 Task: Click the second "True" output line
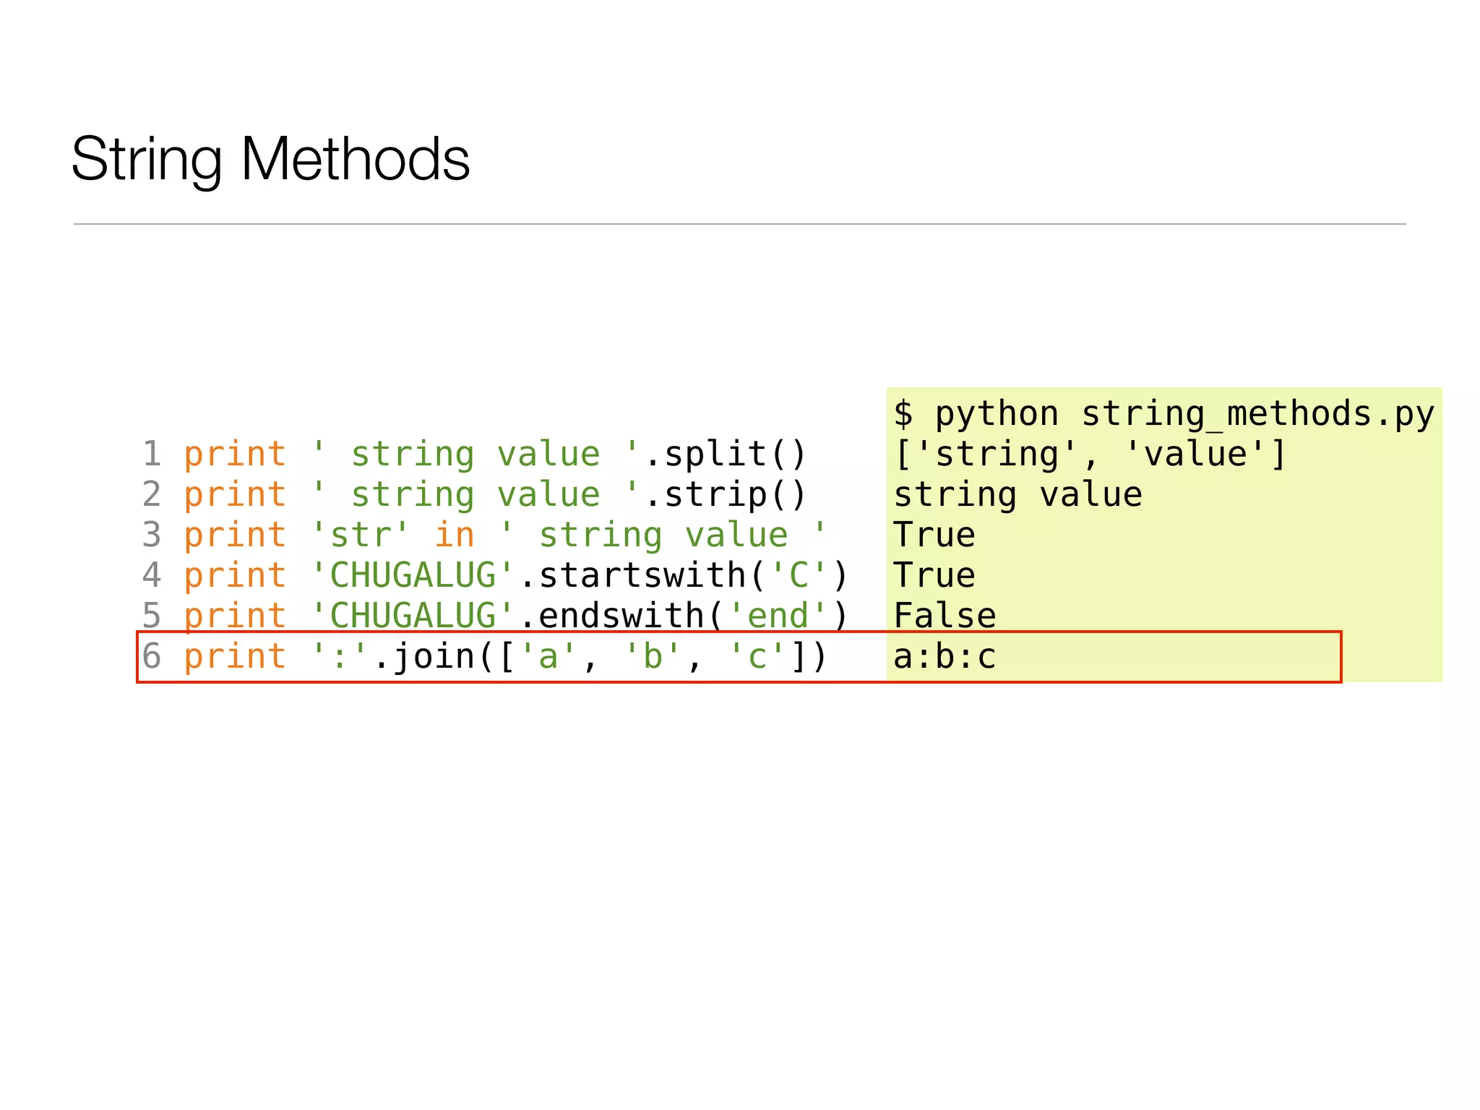(x=934, y=576)
